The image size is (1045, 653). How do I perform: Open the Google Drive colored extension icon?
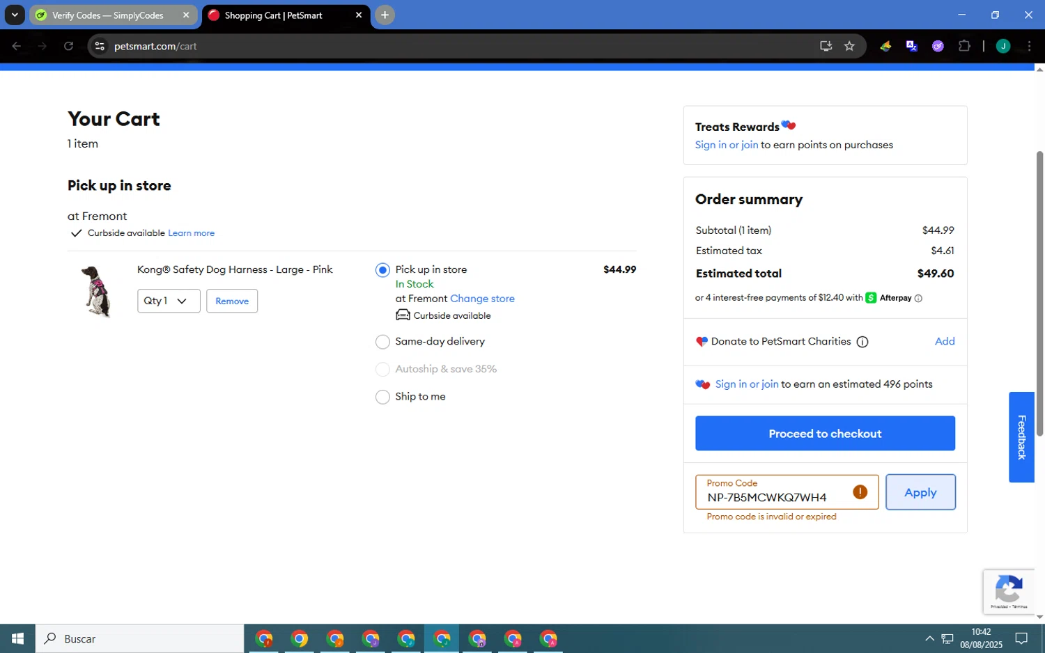[885, 46]
